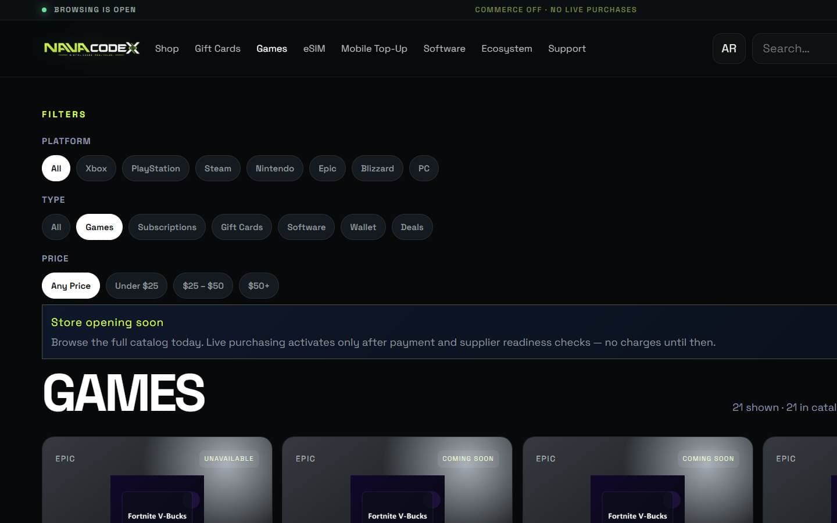Select the Games type filter
This screenshot has height=523, width=837.
(99, 227)
